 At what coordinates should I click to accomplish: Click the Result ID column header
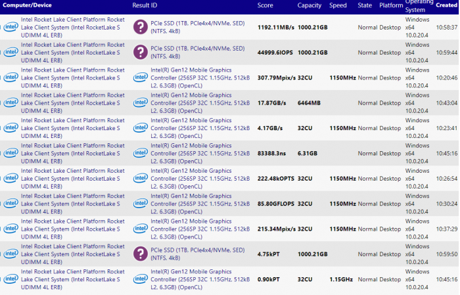[145, 5]
